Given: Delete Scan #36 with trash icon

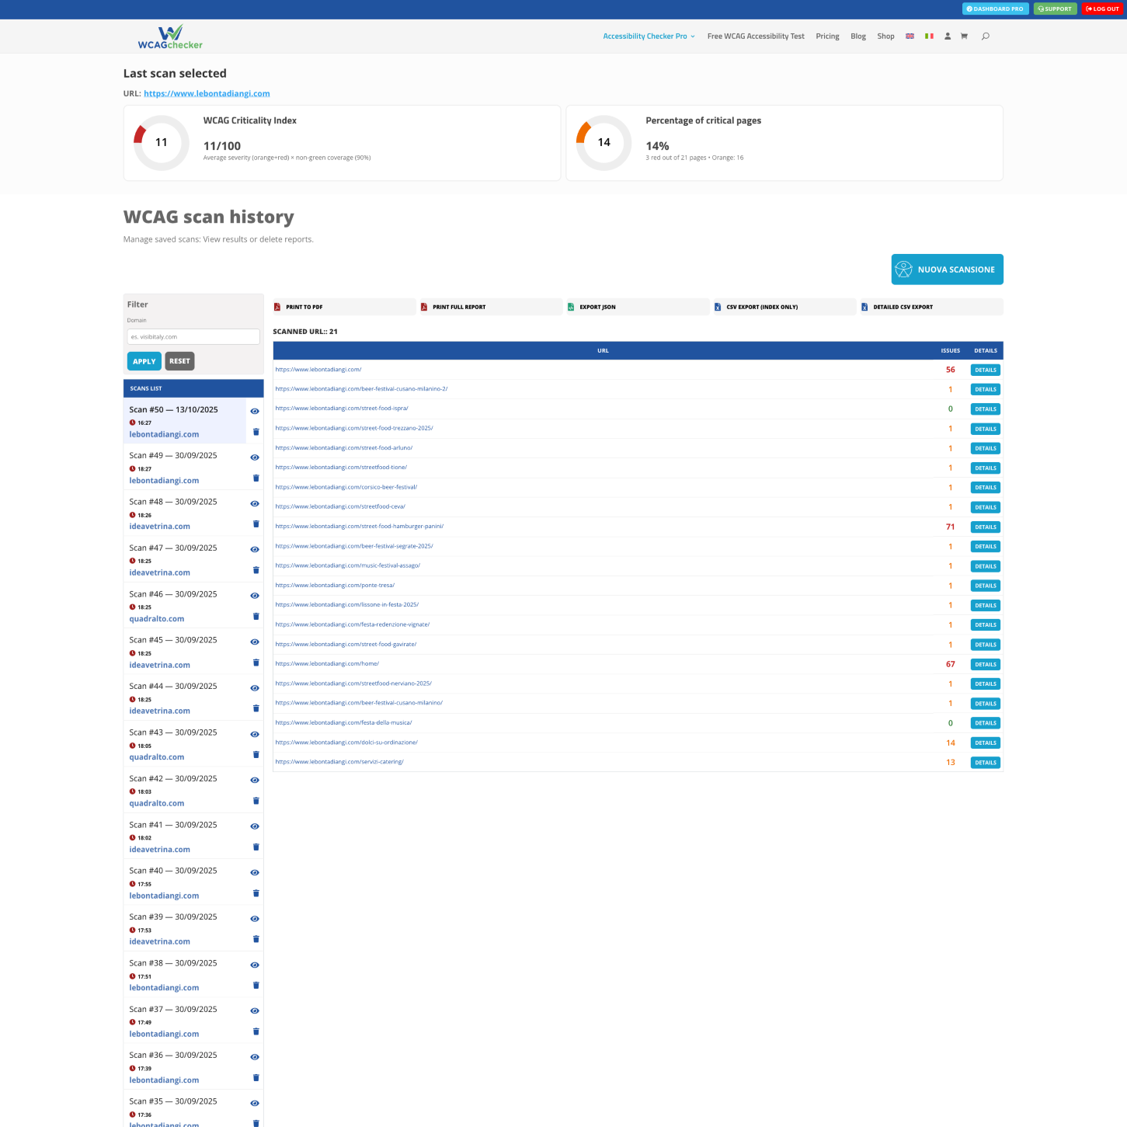Looking at the screenshot, I should click(x=256, y=1077).
